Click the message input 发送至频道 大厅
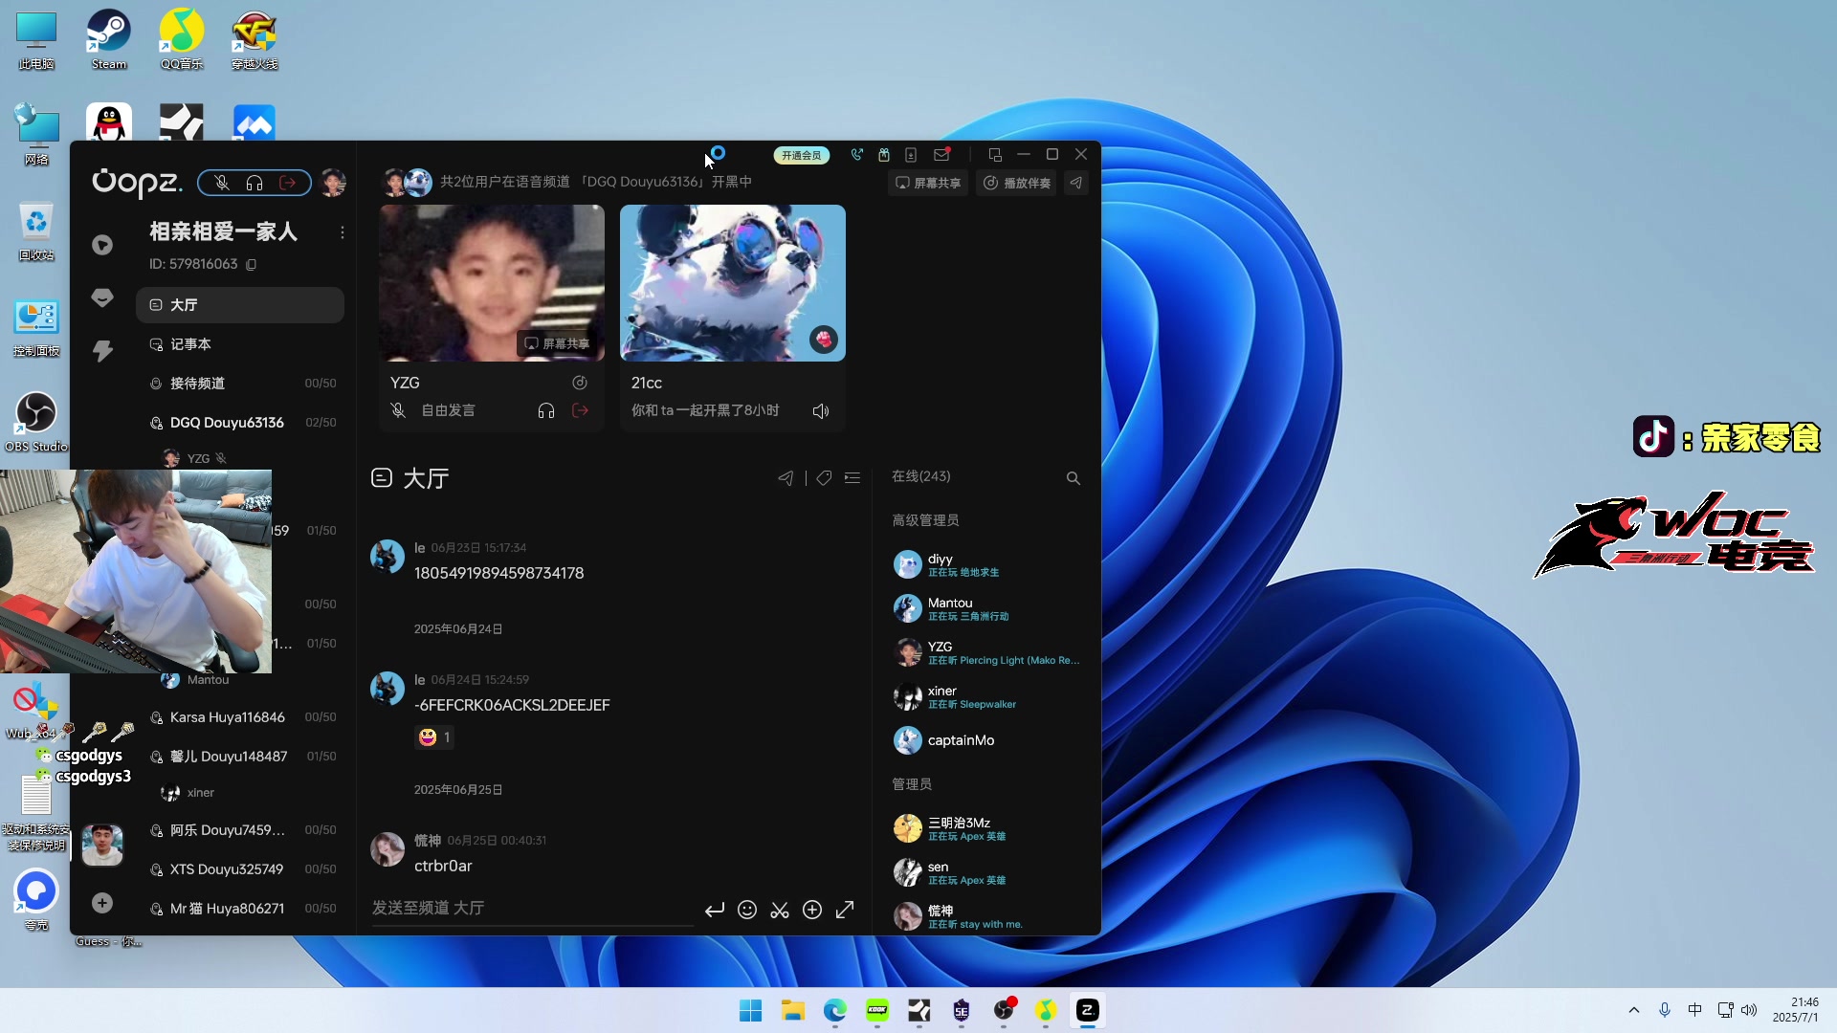This screenshot has height=1033, width=1837. (532, 908)
